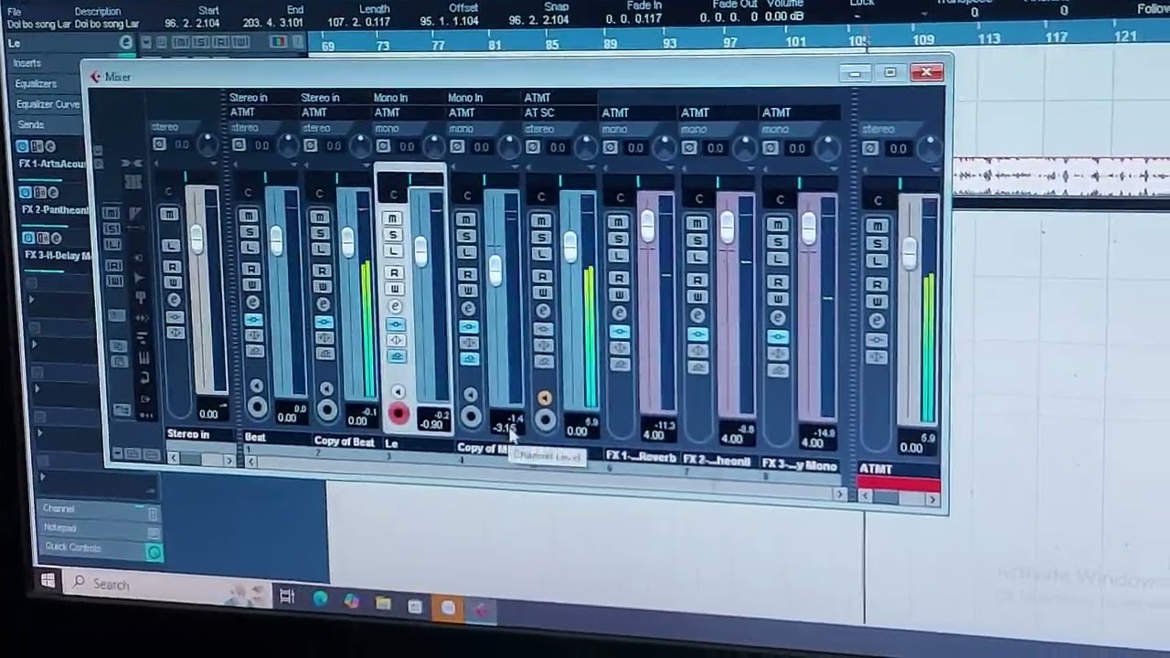Click the power icon above FX 2-Pantheon send
This screenshot has height=658, width=1170.
click(26, 192)
